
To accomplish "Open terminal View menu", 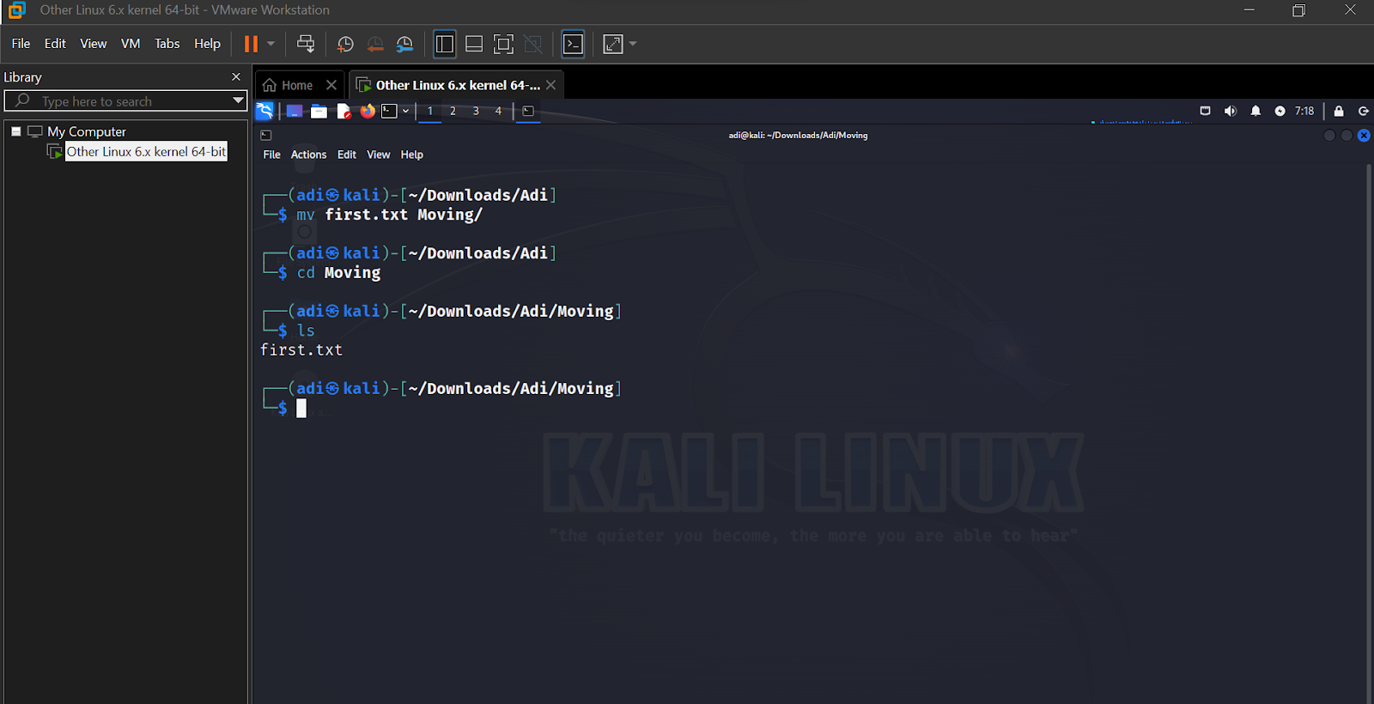I will pyautogui.click(x=379, y=155).
